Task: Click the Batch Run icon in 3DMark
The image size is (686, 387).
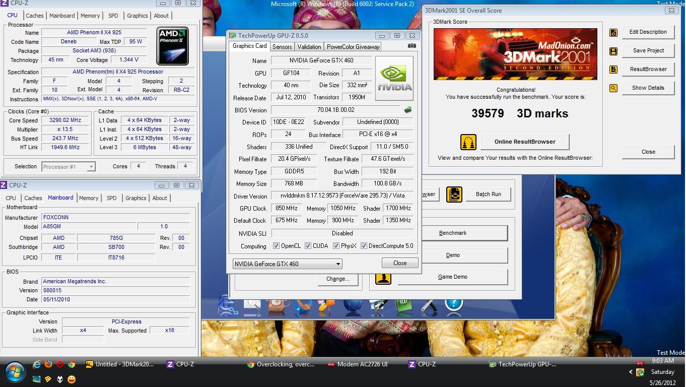Action: [454, 194]
